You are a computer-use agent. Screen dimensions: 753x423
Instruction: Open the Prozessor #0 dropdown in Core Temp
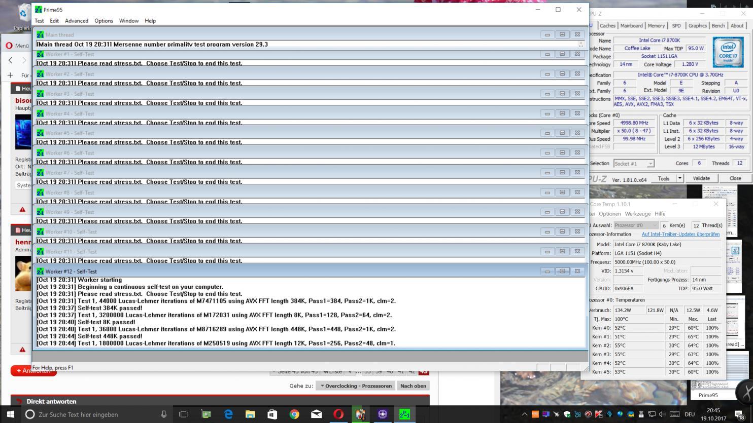[x=636, y=225]
